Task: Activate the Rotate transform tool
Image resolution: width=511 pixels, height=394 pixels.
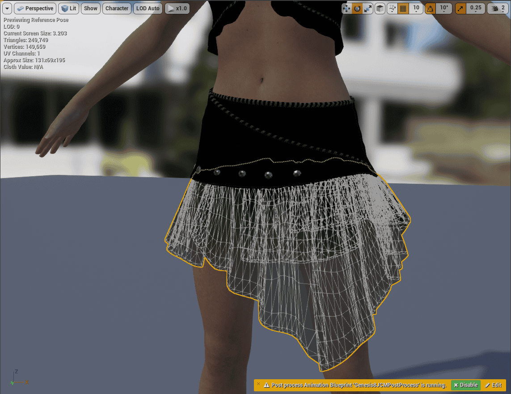Action: [356, 8]
